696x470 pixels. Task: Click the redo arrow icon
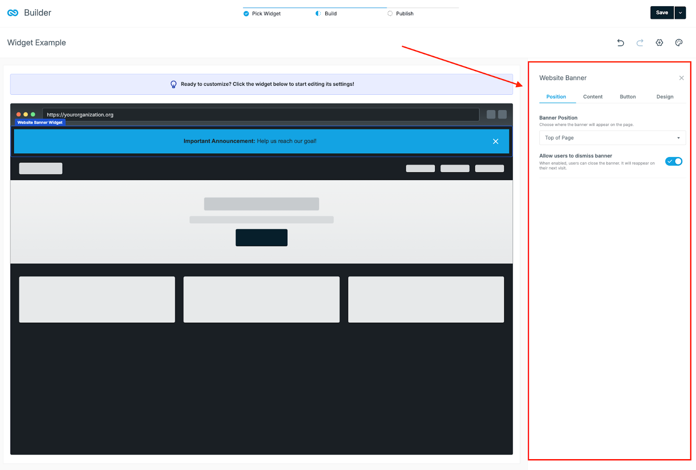[640, 43]
